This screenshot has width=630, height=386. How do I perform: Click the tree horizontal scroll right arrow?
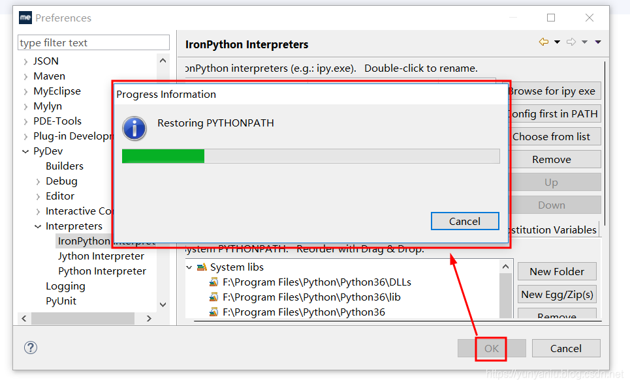pyautogui.click(x=149, y=319)
